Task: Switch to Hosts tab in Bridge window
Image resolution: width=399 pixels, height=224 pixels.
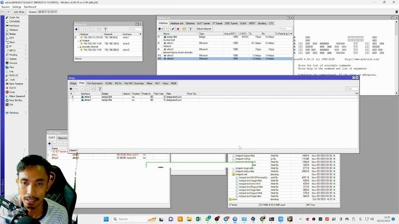Action: point(166,83)
